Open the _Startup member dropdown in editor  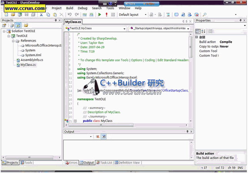click(188, 29)
